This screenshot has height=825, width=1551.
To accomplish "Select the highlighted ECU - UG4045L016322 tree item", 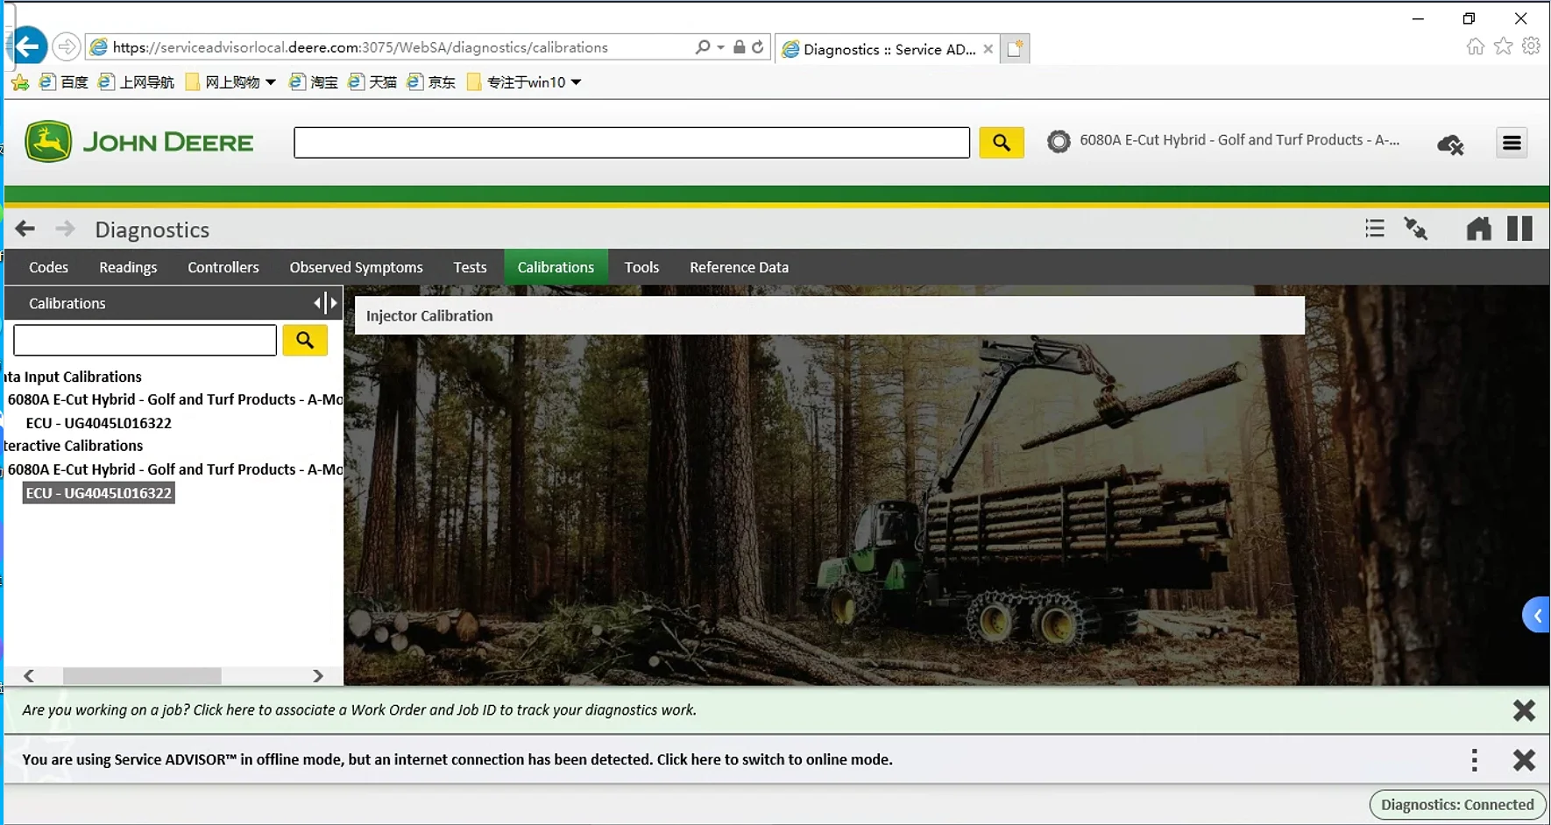I will 98,493.
